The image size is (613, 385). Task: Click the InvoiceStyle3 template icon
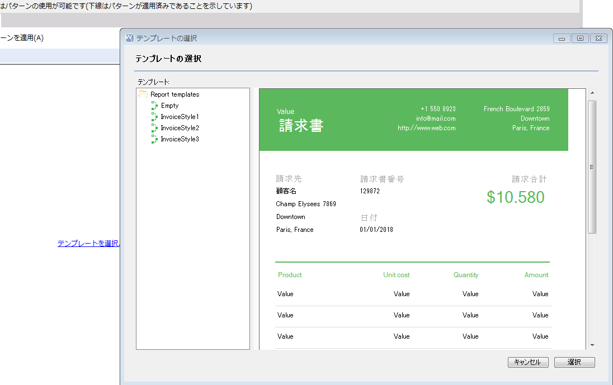(x=155, y=139)
